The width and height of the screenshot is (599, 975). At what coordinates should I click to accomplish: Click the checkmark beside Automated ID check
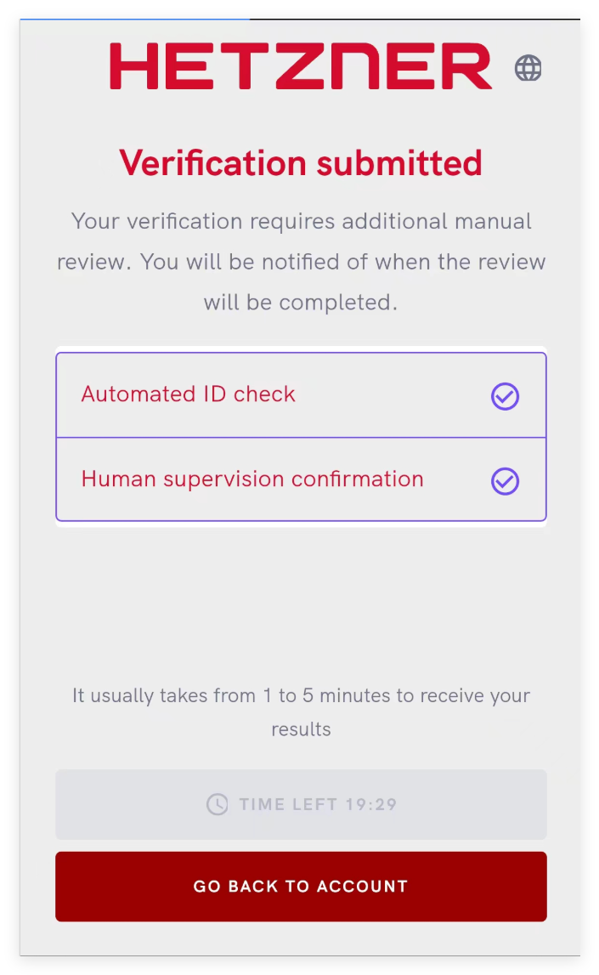[505, 396]
